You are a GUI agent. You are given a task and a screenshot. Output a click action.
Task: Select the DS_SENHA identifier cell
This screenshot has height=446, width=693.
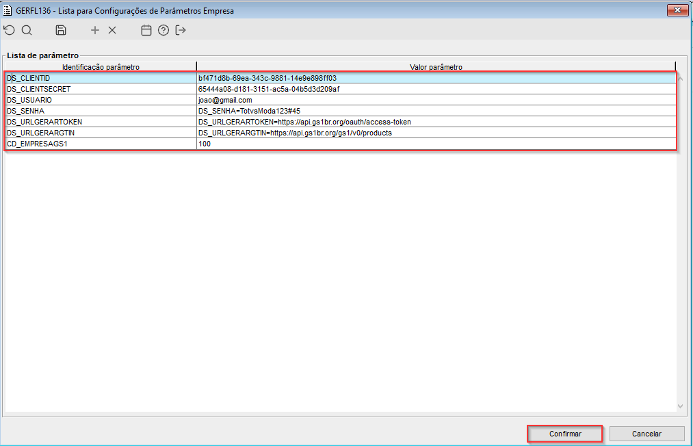point(101,111)
